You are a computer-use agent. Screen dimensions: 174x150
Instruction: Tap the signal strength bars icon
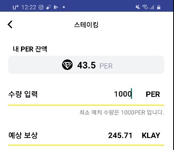(x=152, y=7)
